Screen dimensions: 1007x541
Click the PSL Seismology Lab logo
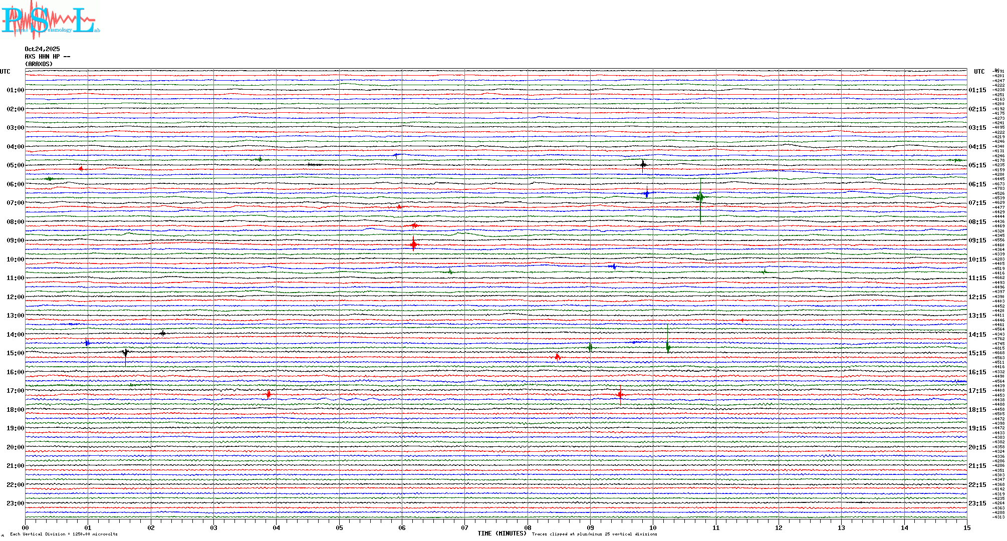(x=50, y=19)
